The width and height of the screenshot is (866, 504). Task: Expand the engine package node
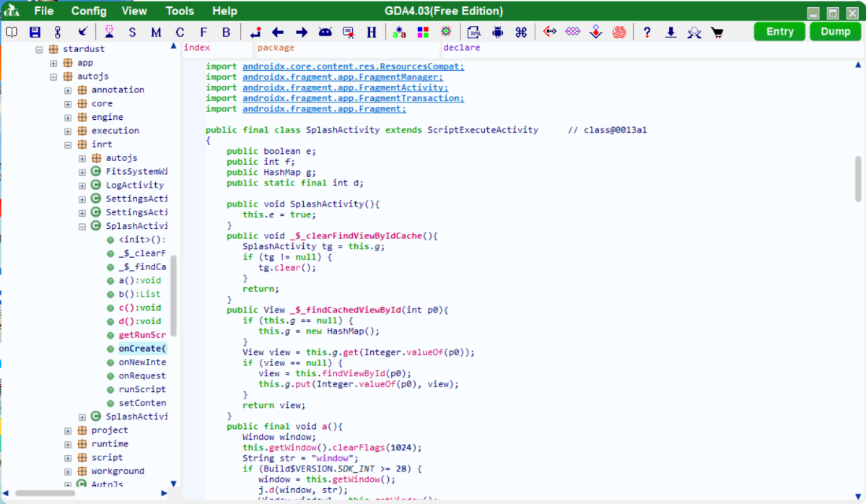click(68, 117)
